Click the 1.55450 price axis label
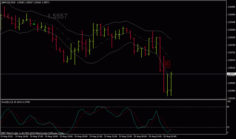Screen dimensions: 236x139 [231, 91]
